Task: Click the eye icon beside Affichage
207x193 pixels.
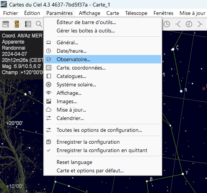Action: coord(49,93)
